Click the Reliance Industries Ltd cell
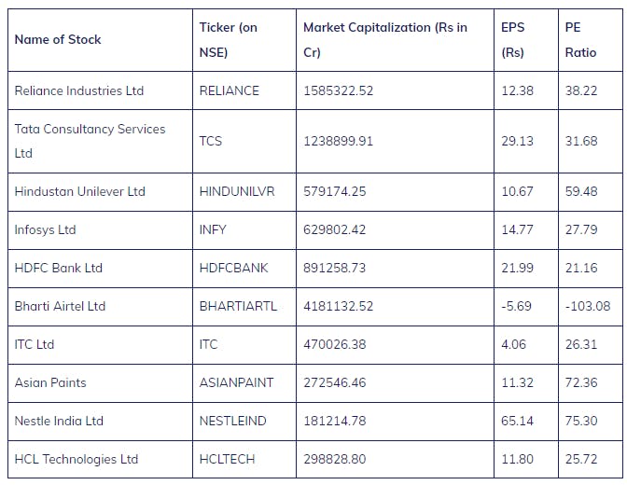Screen dimensions: 627x485 [79, 90]
